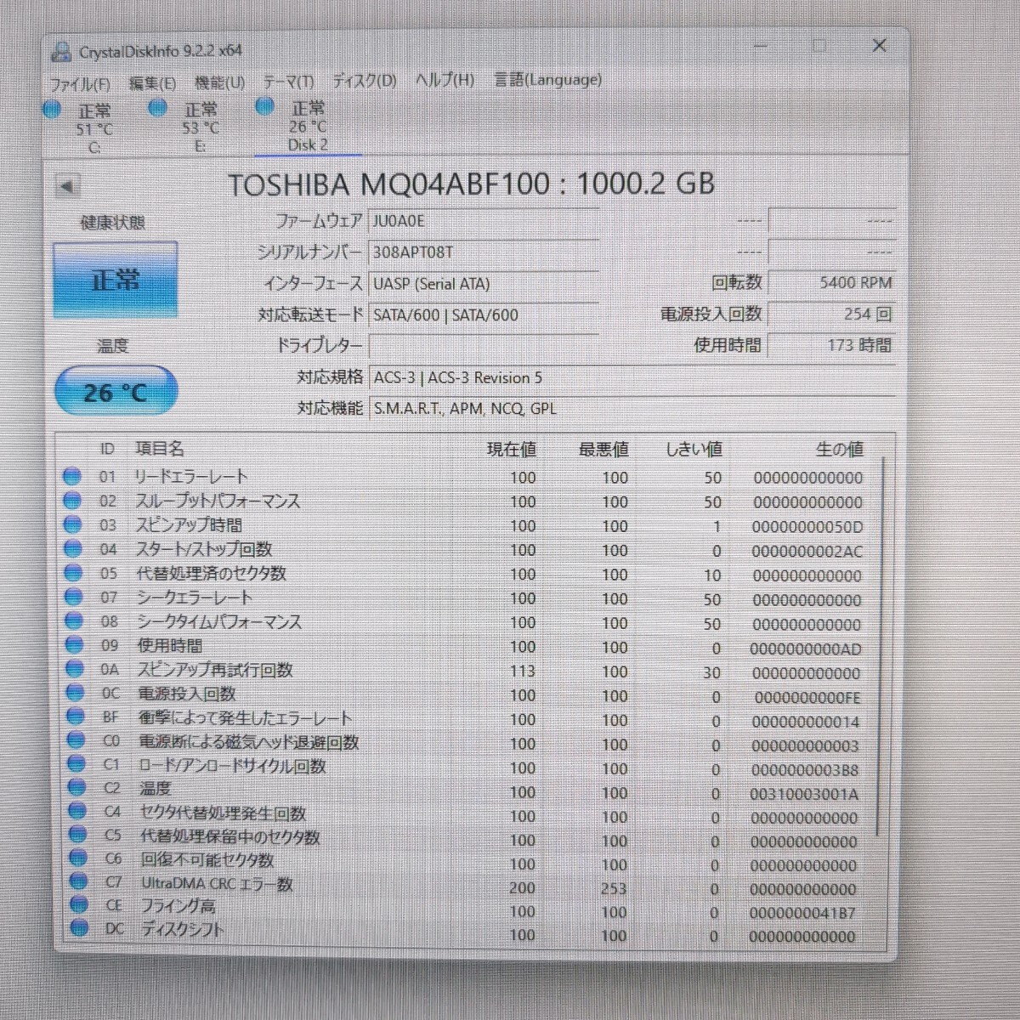The height and width of the screenshot is (1020, 1020).
Task: Click the S.M.A.R.T., APM, NCQ, GPL field
Action: (x=632, y=409)
